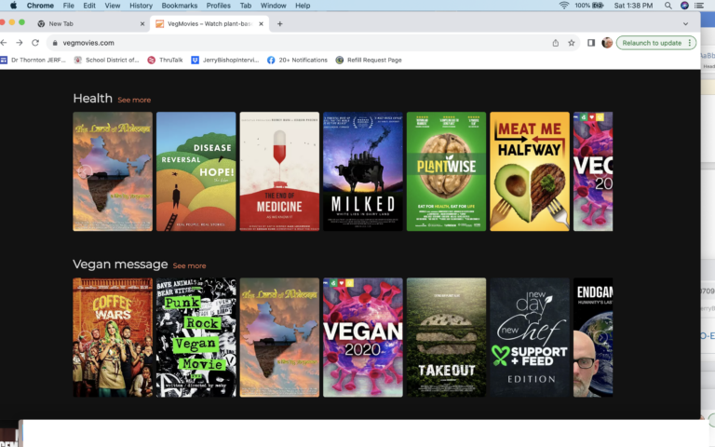
Task: Share this page via share icon
Action: coord(556,43)
